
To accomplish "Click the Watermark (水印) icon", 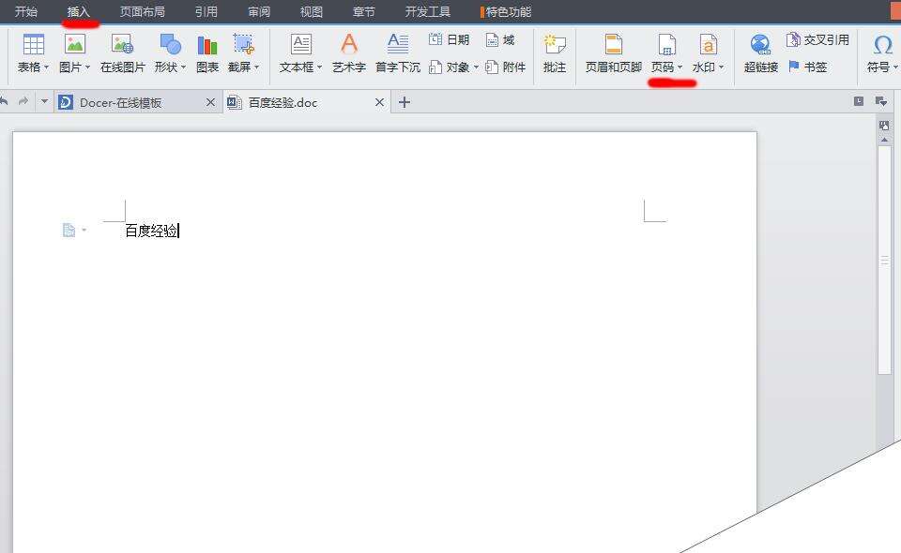I will pos(708,44).
